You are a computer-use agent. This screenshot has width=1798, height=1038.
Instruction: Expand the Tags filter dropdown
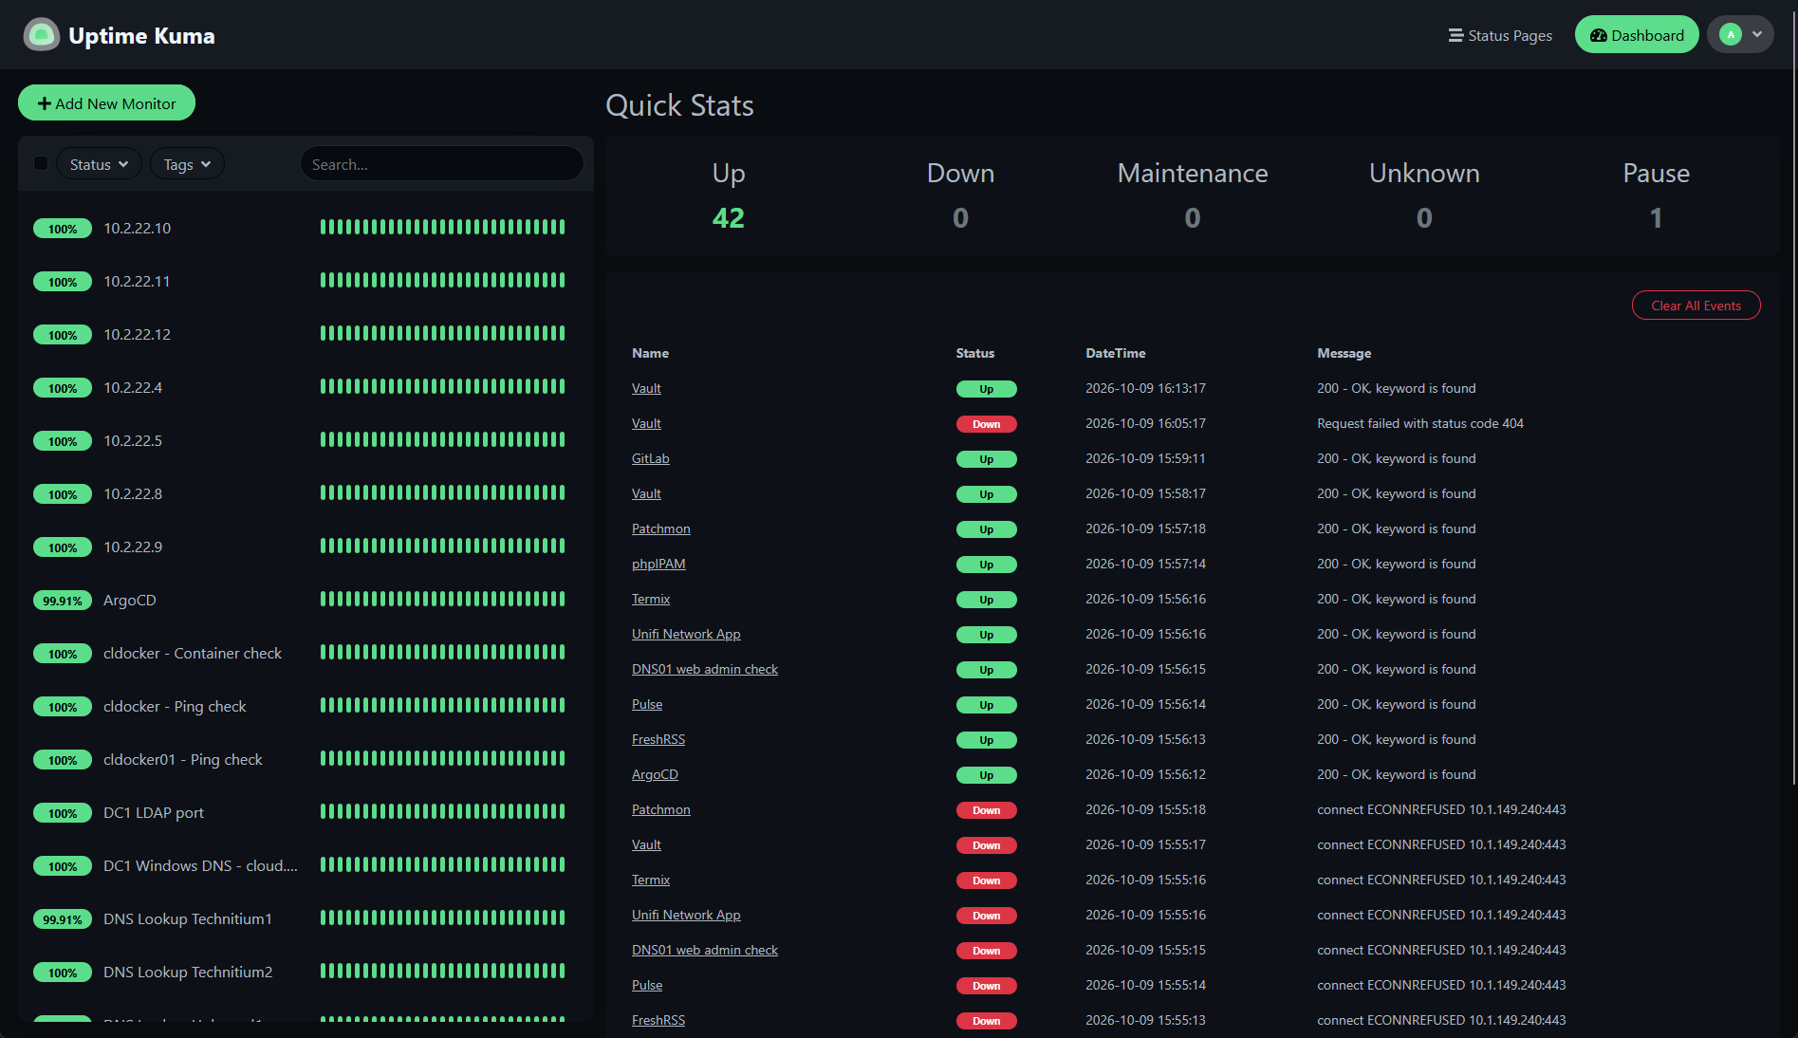[x=187, y=164]
